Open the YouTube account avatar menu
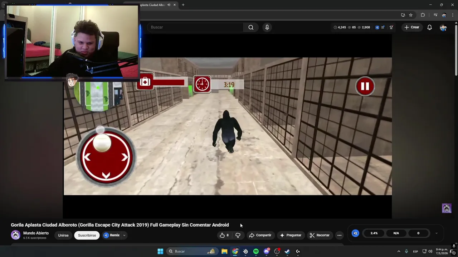The image size is (458, 257). point(443,27)
